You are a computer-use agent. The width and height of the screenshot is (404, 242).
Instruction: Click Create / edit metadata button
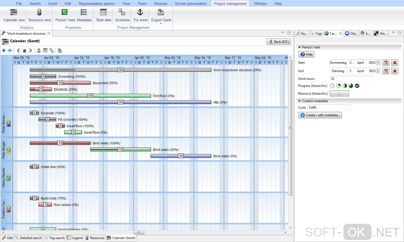(320, 115)
